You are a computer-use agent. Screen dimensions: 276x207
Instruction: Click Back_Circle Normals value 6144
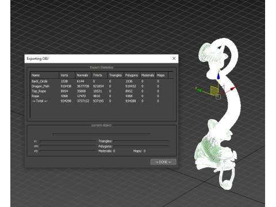(80, 81)
